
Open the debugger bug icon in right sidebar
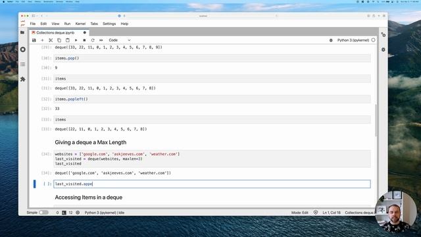coord(384,50)
